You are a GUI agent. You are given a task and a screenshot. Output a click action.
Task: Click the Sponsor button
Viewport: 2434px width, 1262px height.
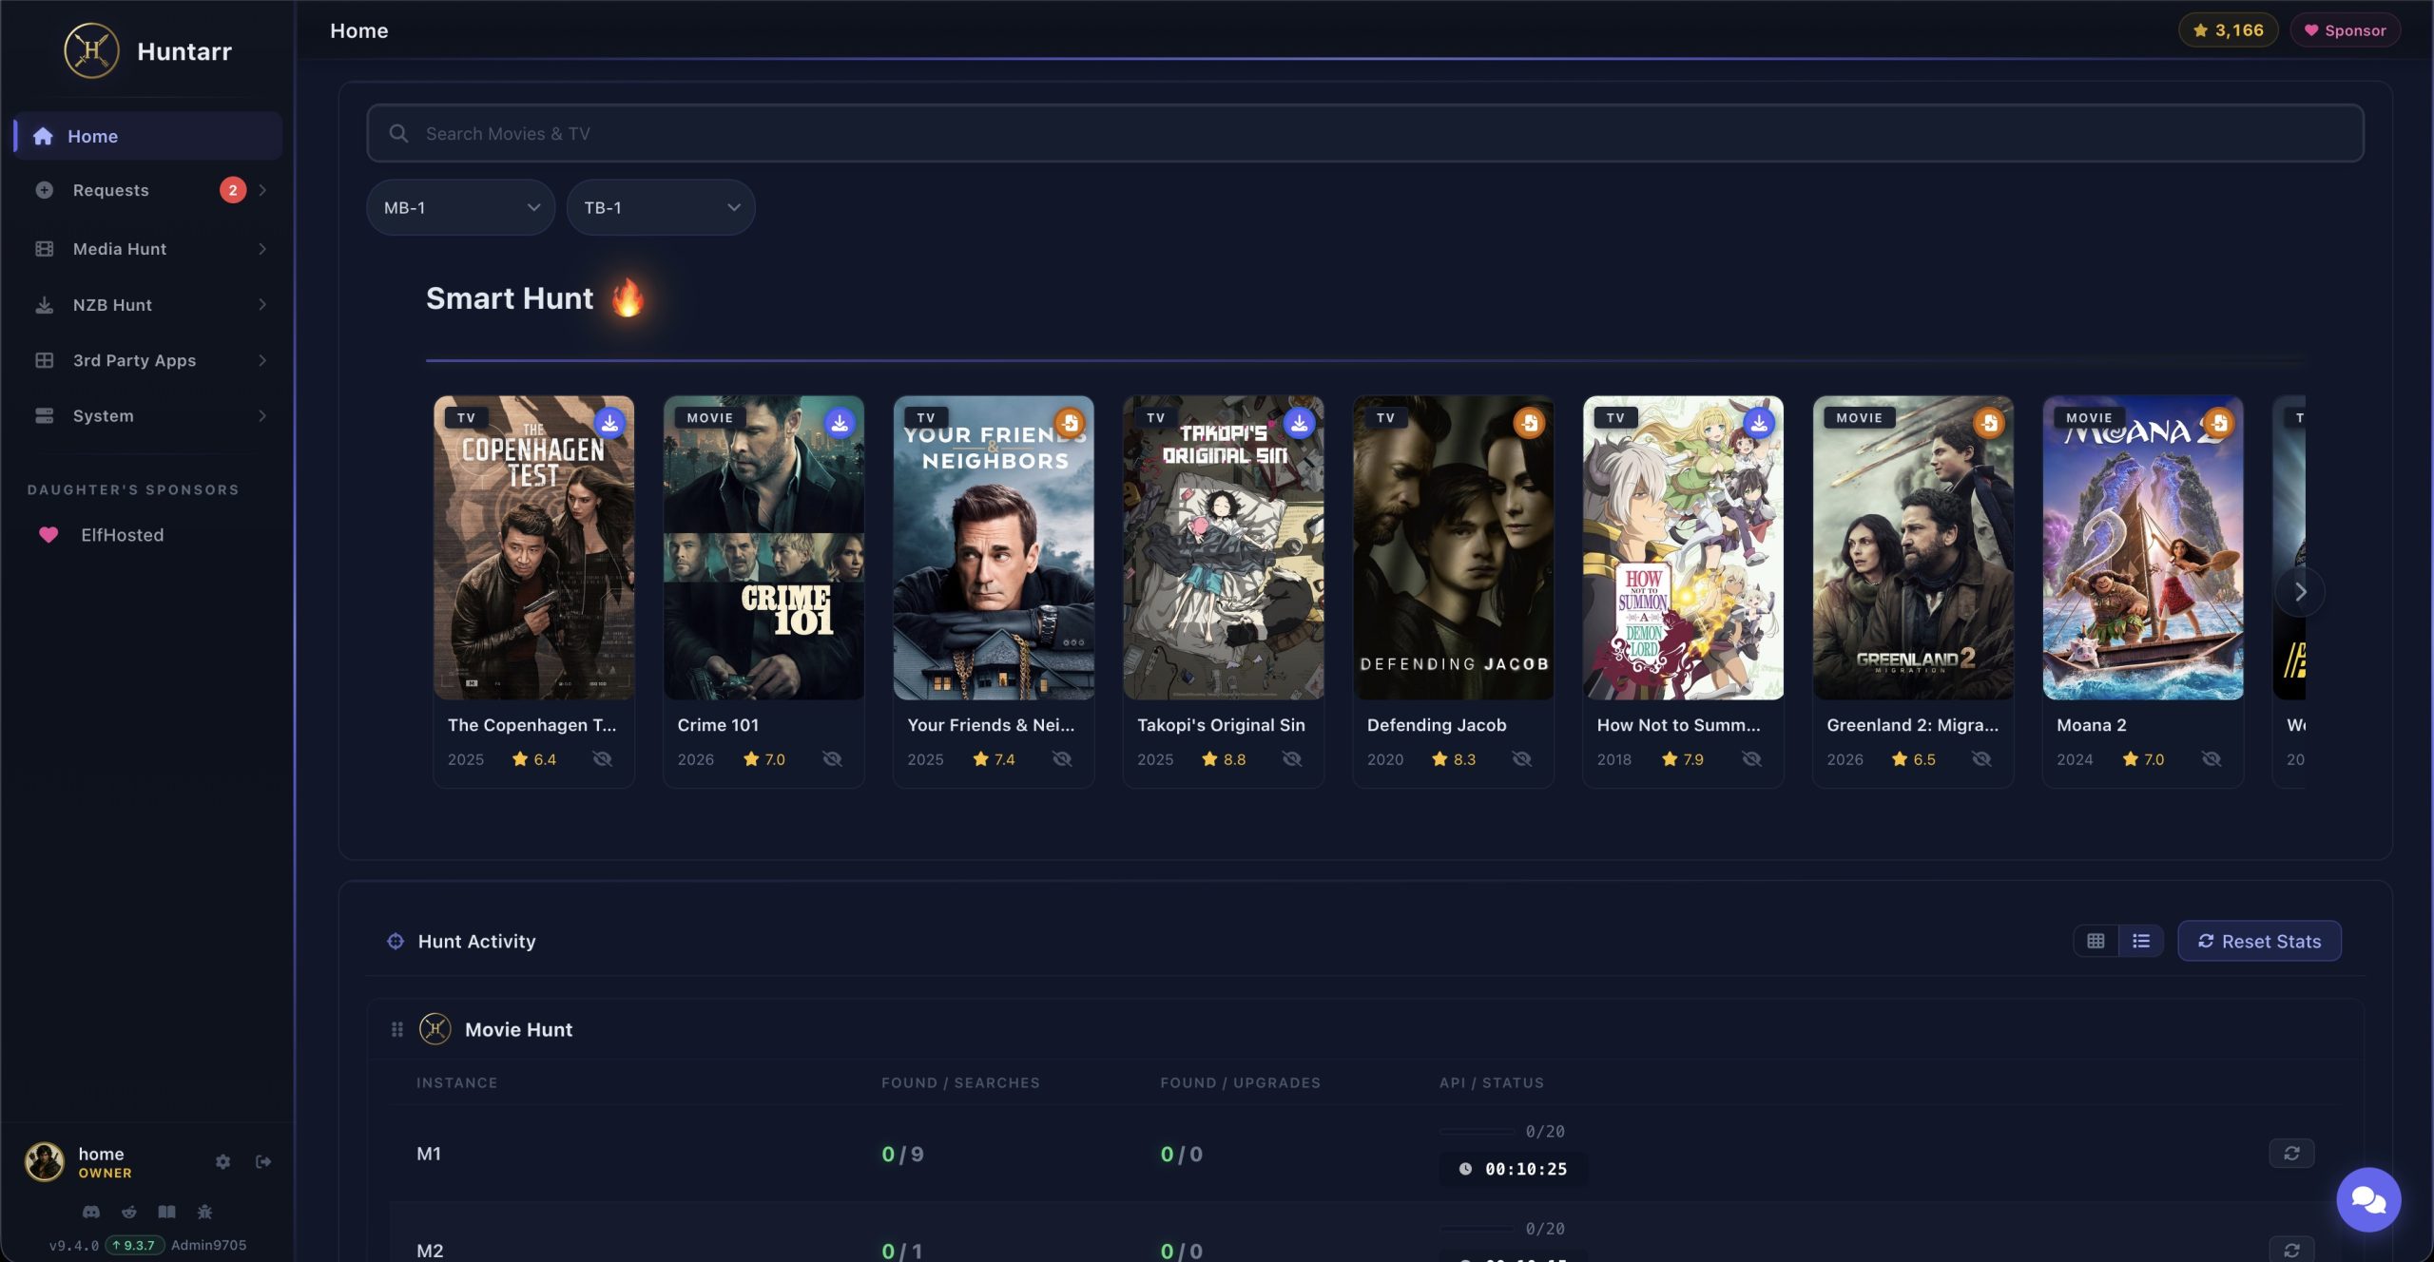coord(2345,30)
